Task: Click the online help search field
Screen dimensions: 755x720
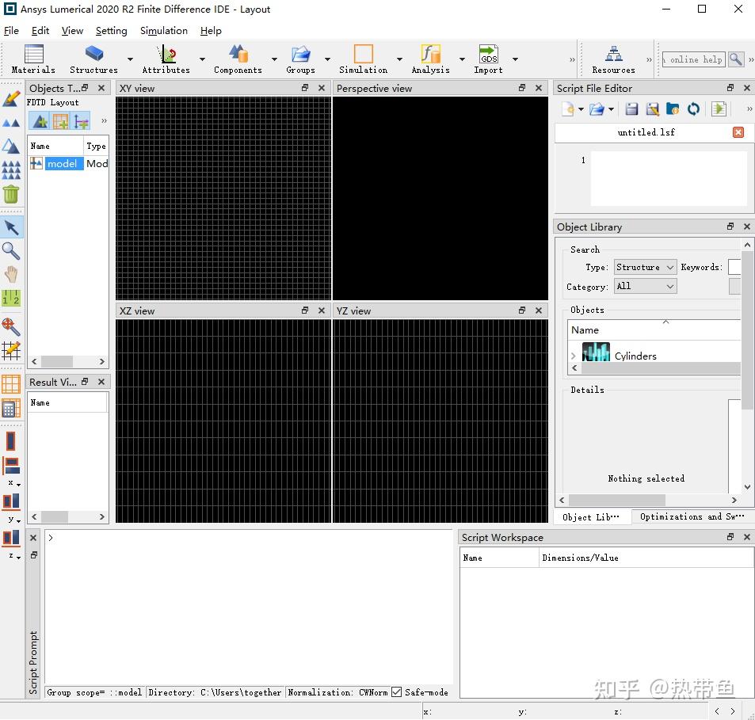Action: [x=696, y=59]
